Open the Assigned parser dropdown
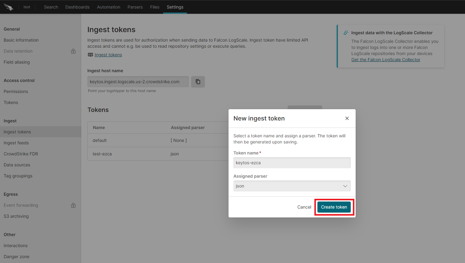Screen dimensions: 465x263 point(292,186)
